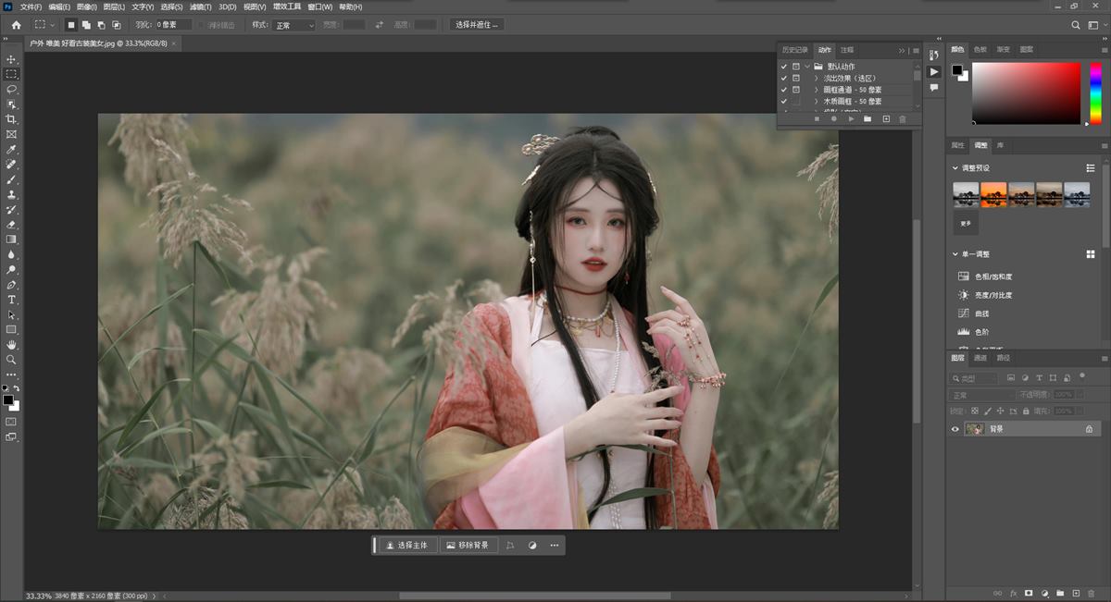This screenshot has height=602, width=1111.
Task: Activate the Hand tool
Action: pos(11,344)
